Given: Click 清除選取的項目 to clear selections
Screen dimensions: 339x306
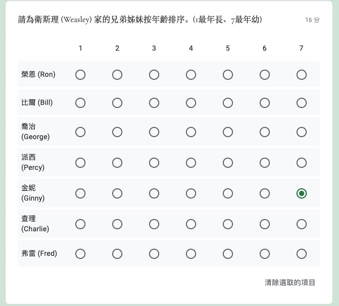Looking at the screenshot, I should [x=290, y=282].
